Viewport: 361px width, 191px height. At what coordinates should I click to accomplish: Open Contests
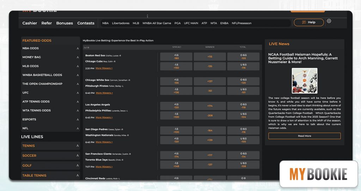86,23
